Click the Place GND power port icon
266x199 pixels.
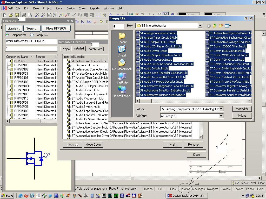click(x=95, y=22)
